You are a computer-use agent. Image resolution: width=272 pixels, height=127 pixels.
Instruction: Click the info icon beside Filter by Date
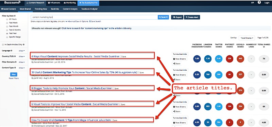coord(15,16)
